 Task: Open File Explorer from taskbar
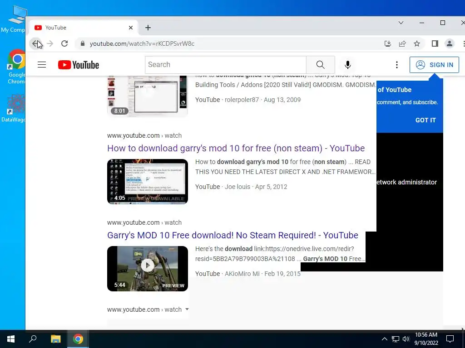point(55,339)
